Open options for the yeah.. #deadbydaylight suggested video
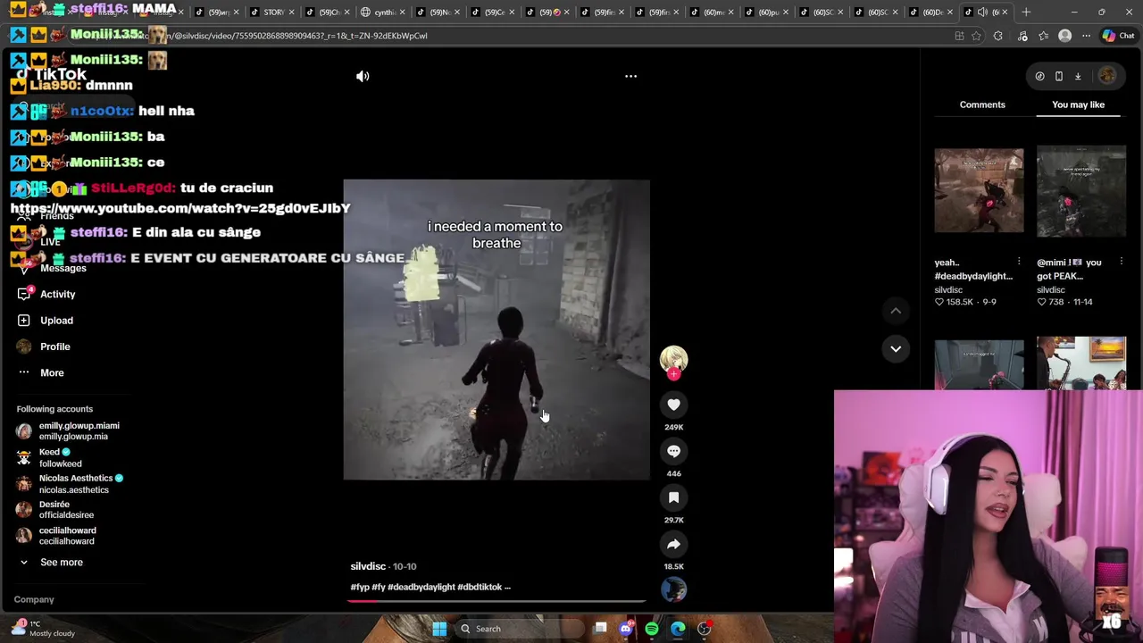 point(1019,262)
